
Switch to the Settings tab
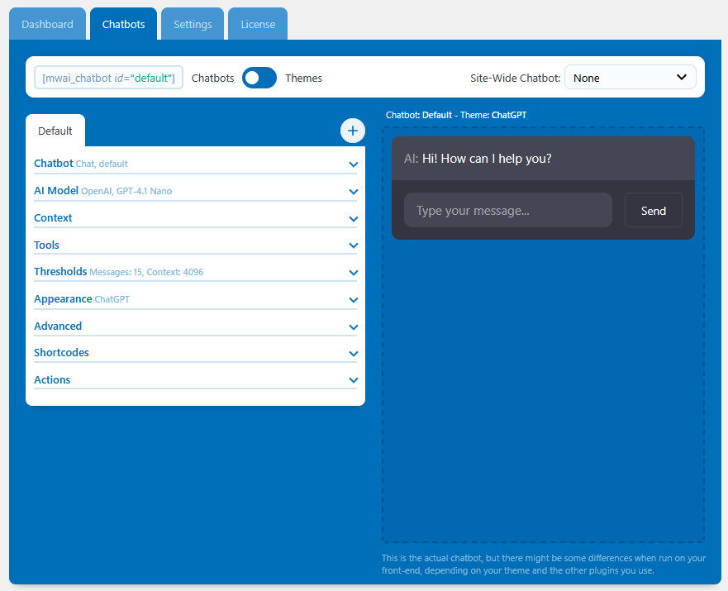(192, 24)
